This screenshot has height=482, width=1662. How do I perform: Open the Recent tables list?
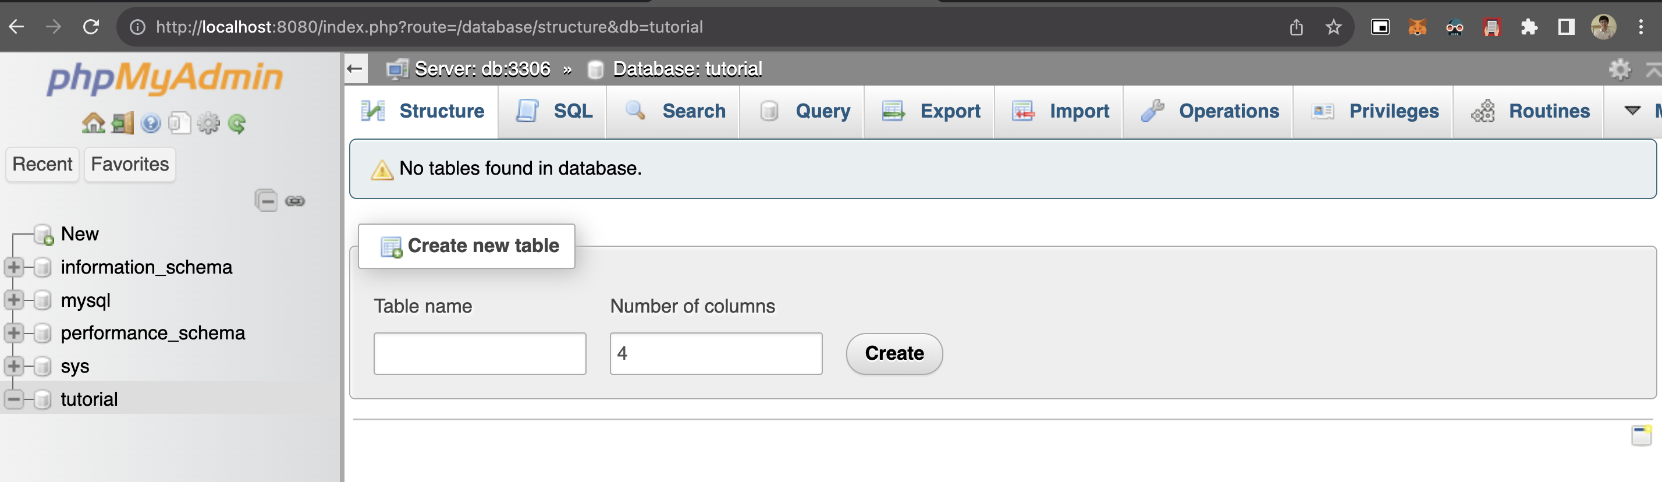coord(42,165)
